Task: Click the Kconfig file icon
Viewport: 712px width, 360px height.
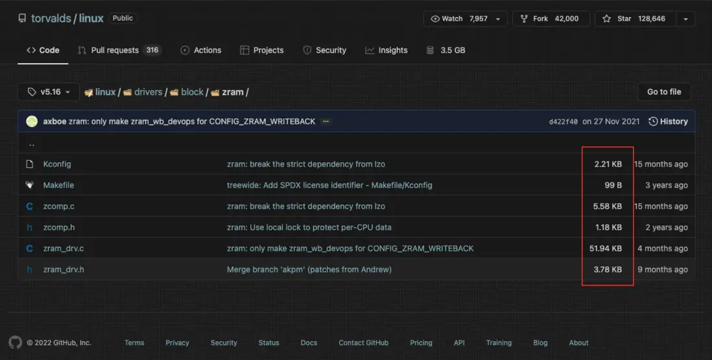Action: coord(30,164)
